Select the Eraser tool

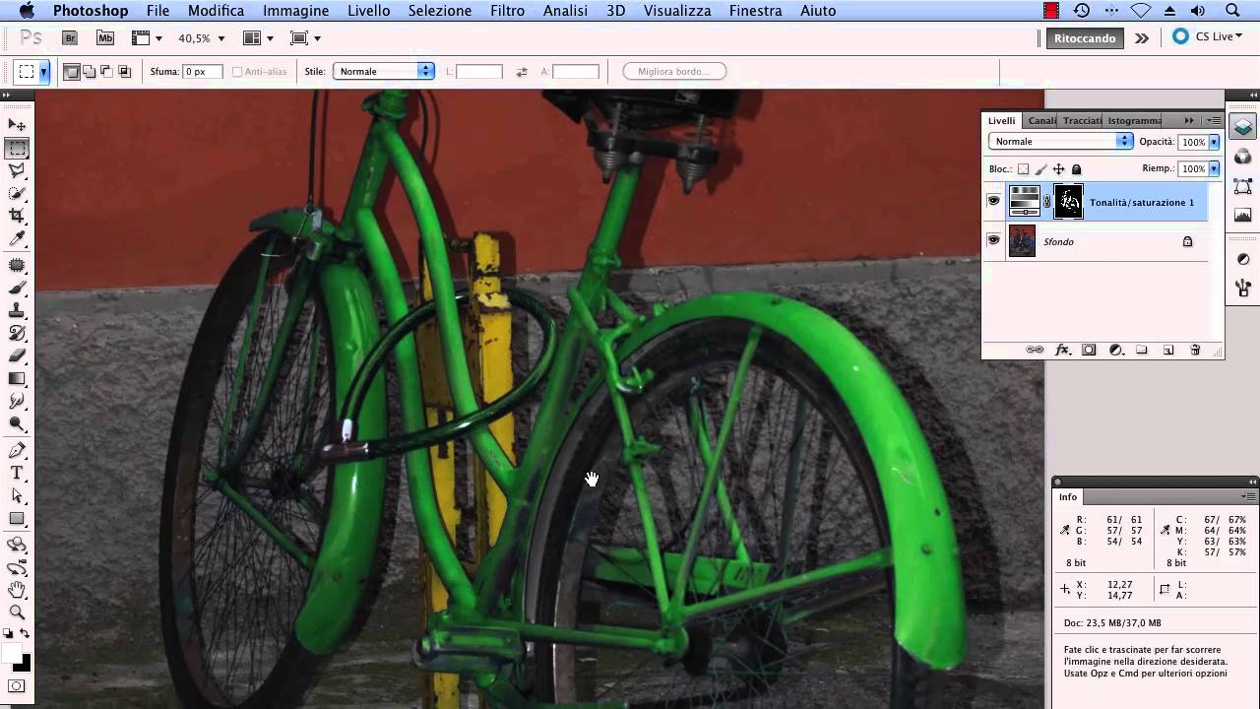(17, 355)
